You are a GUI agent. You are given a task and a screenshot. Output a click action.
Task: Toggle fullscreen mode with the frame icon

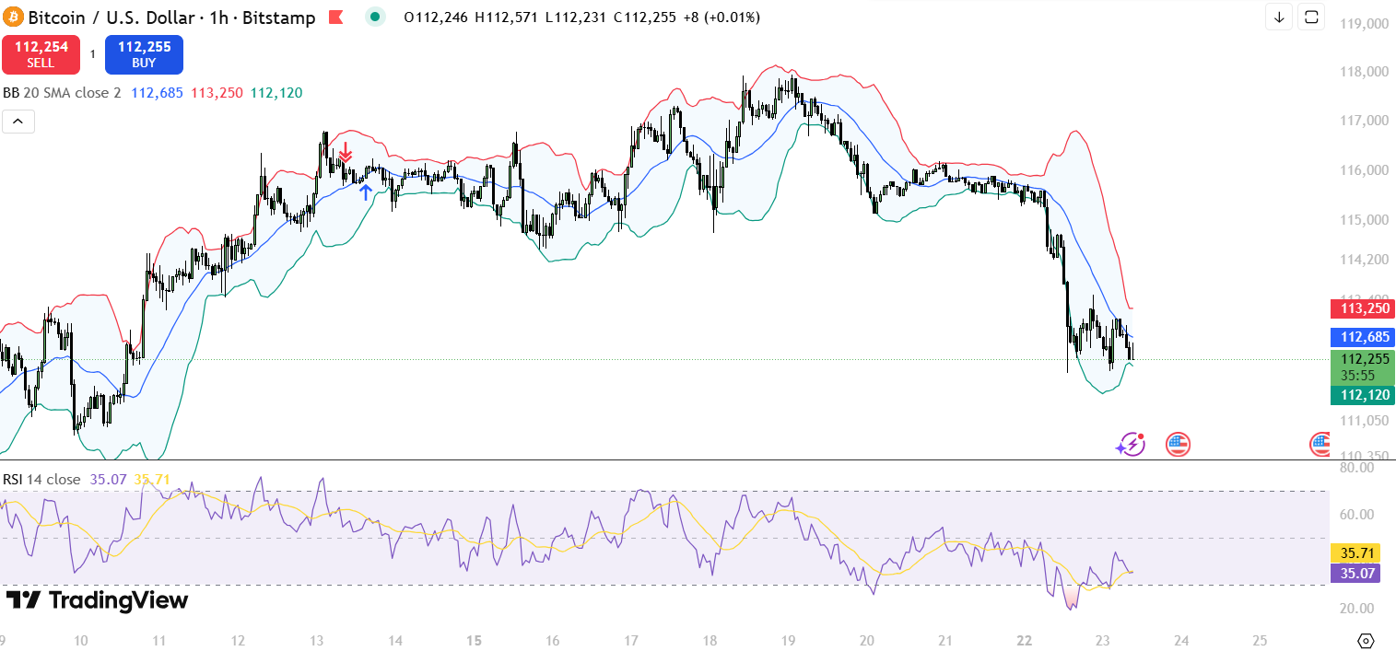(x=1311, y=17)
